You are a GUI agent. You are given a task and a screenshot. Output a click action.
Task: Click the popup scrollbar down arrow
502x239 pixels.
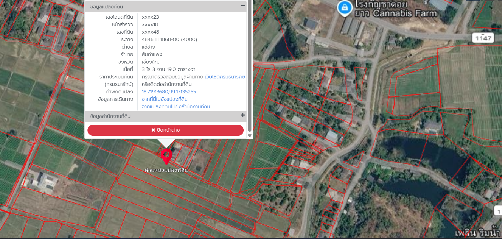(x=250, y=135)
